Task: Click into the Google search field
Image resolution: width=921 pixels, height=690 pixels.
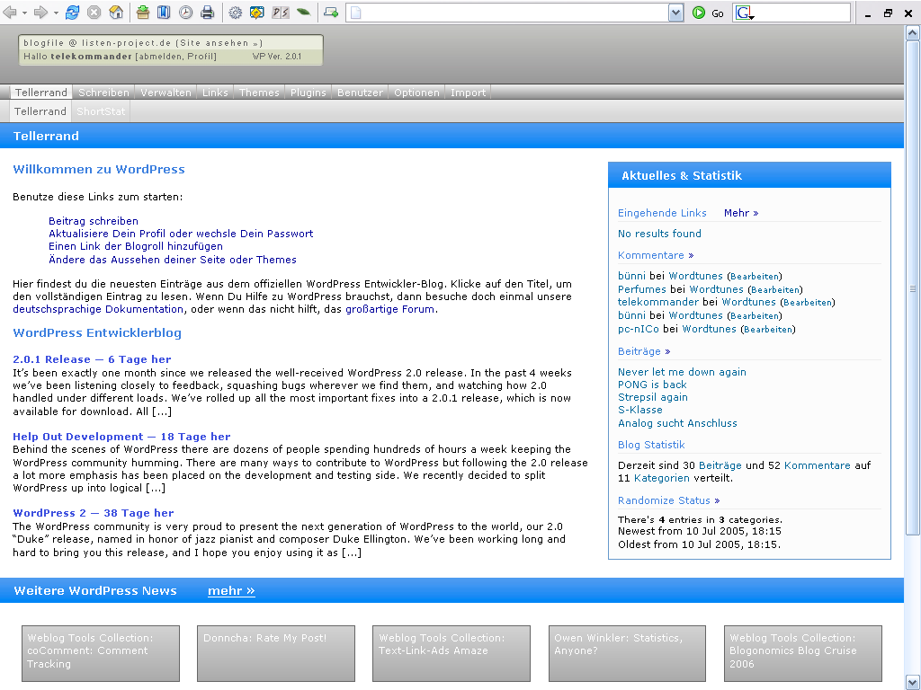Action: [x=802, y=13]
